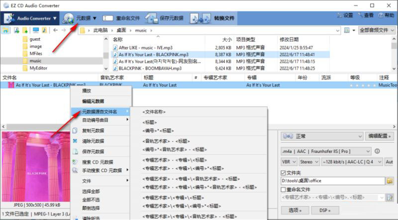This screenshot has width=398, height=220.
Task: Click the 清除元数据 blue X icon
Action: 75,141
